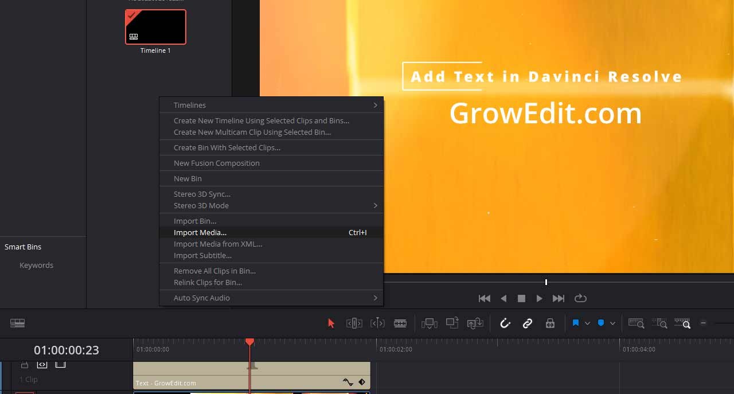This screenshot has height=394, width=734.
Task: Activate Trim Edit Mode tool
Action: pos(354,323)
